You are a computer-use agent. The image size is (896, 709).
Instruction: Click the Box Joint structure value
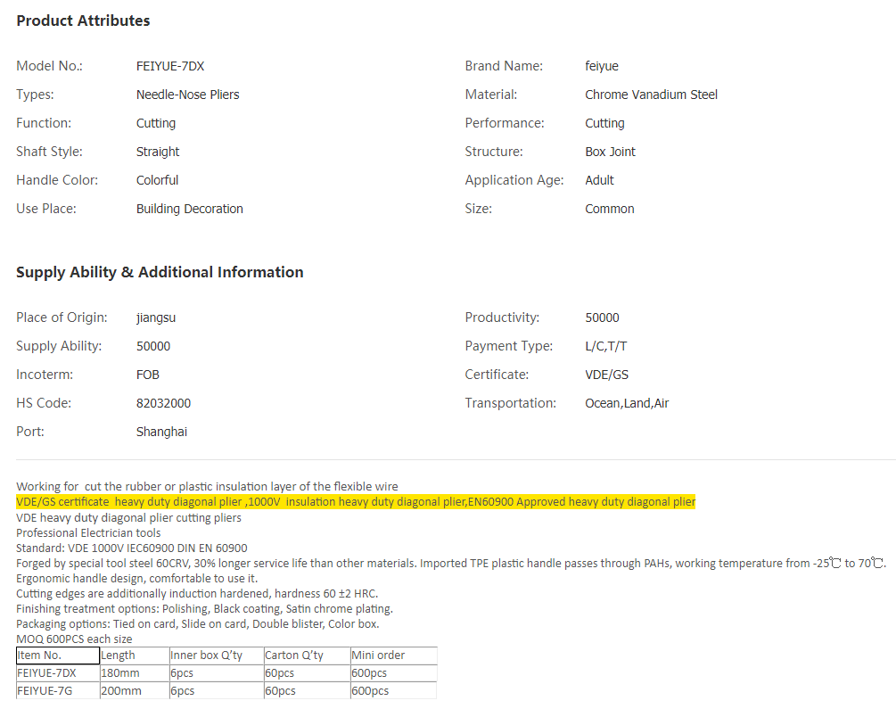(x=610, y=152)
